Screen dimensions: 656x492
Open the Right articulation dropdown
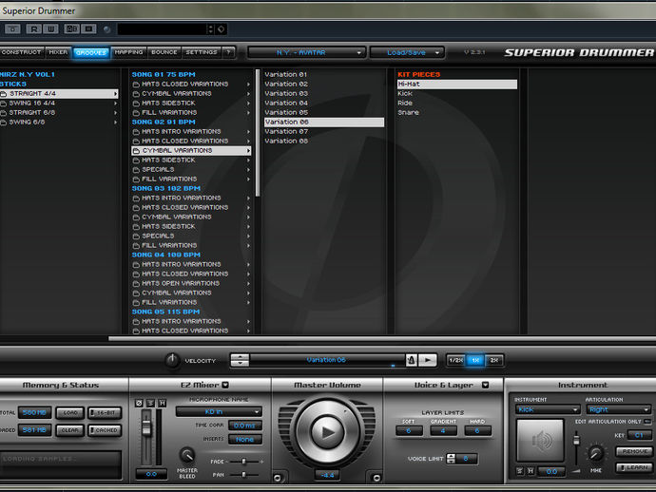(x=619, y=409)
